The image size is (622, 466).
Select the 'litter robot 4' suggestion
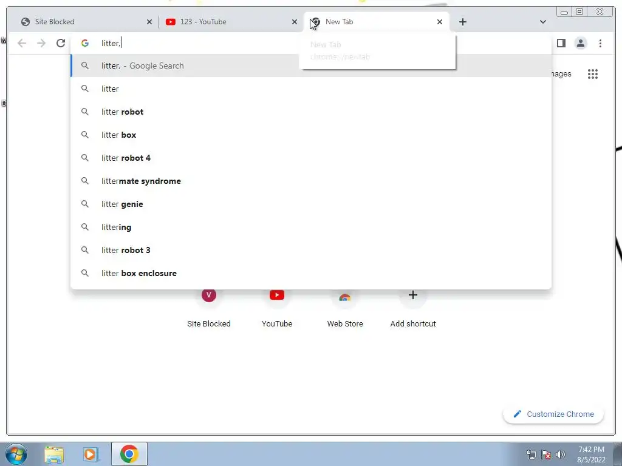coord(311,158)
